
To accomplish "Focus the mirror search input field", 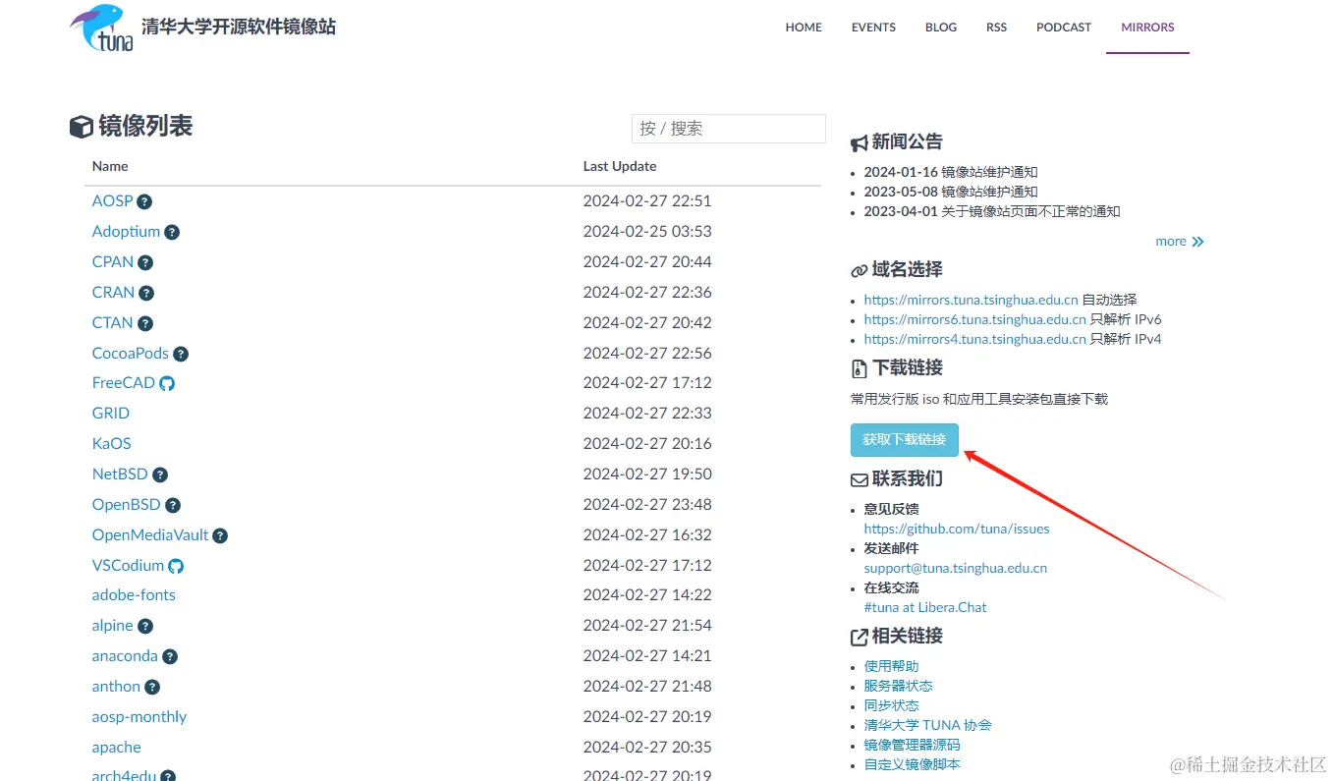I will [728, 128].
